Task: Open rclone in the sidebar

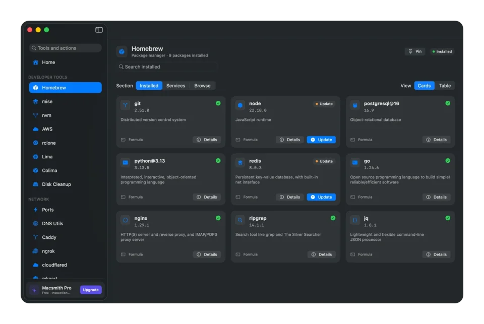Action: pos(65,143)
